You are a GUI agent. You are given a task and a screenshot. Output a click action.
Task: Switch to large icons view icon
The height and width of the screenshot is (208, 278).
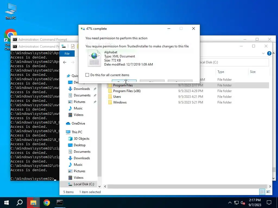tap(268, 192)
